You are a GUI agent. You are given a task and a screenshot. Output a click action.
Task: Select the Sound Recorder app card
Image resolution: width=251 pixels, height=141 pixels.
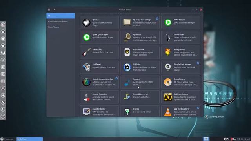(99, 97)
